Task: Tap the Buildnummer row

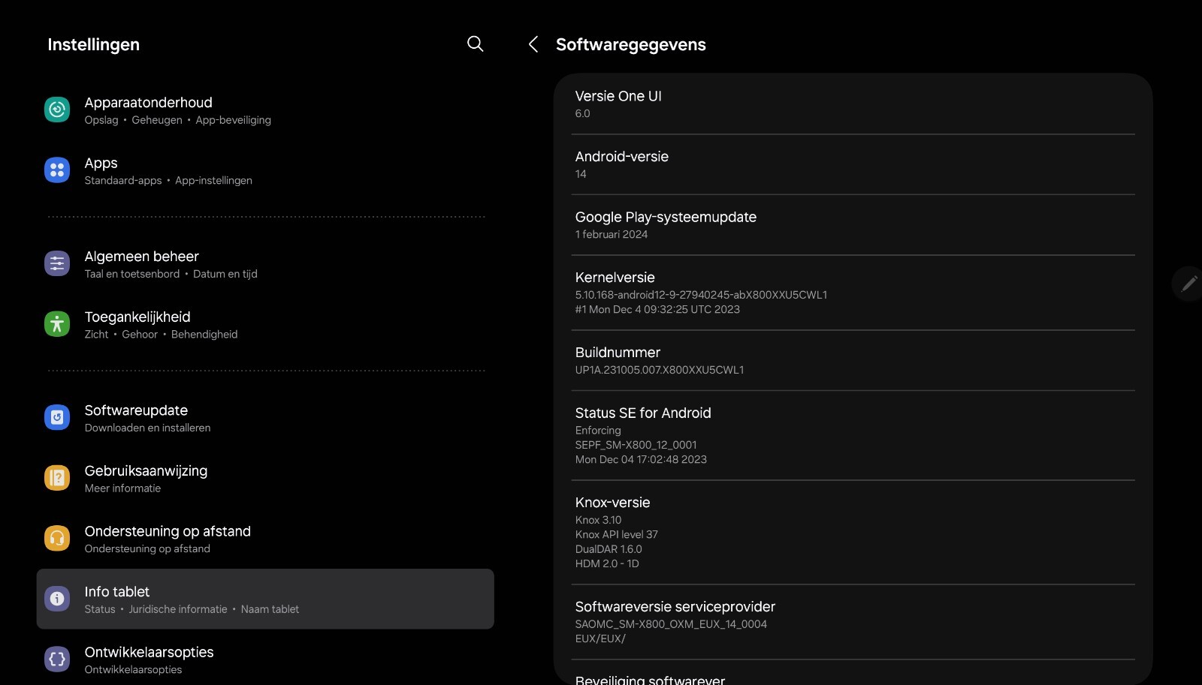Action: [853, 360]
